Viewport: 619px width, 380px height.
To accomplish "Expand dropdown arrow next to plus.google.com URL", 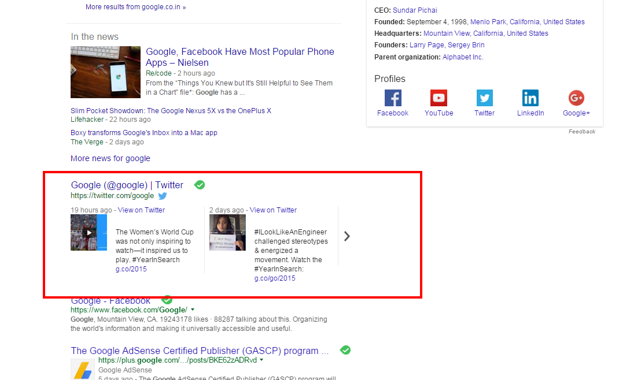I will 261,360.
